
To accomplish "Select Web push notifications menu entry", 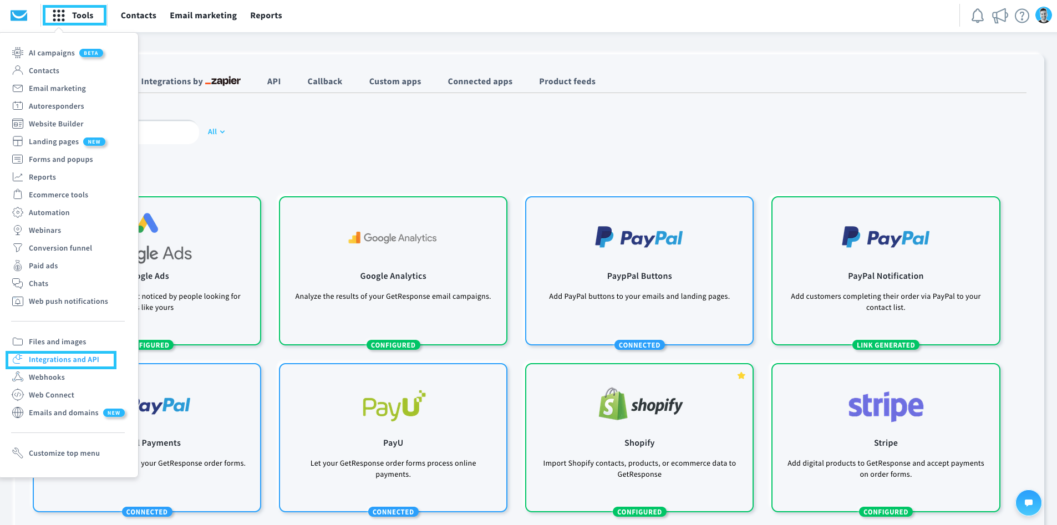I will click(68, 301).
